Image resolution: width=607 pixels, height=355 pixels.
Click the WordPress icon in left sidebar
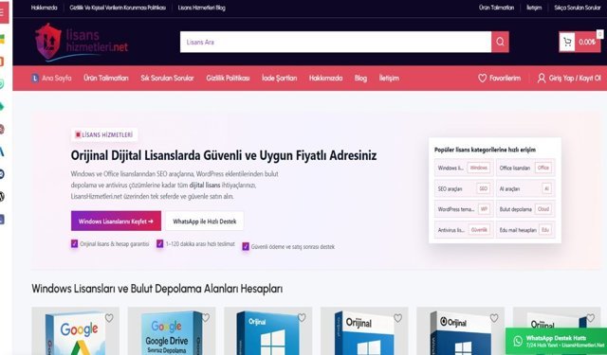click(x=2, y=197)
